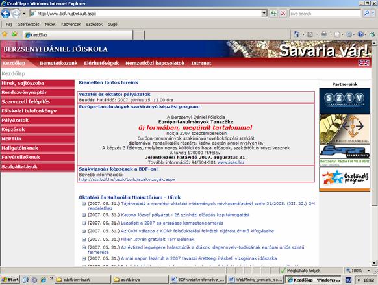Open the search options dropdown arrow
Image resolution: width=378 pixels, height=285 pixels.
pos(373,14)
